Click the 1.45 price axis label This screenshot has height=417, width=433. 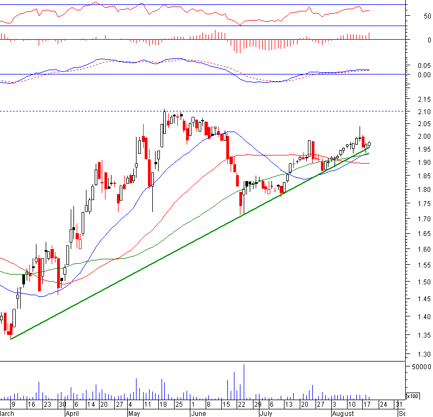tap(424, 299)
